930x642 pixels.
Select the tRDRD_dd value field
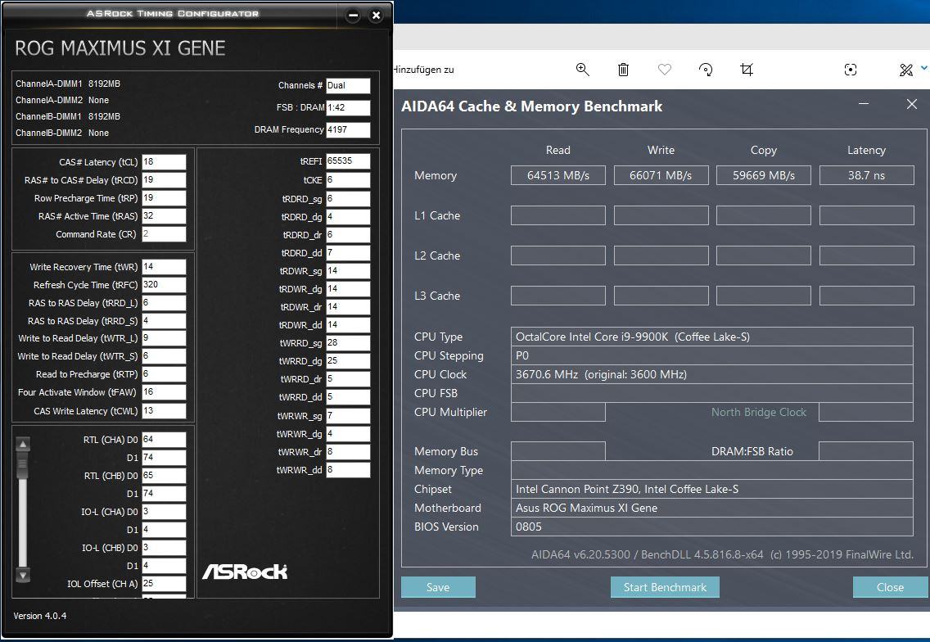coord(348,253)
